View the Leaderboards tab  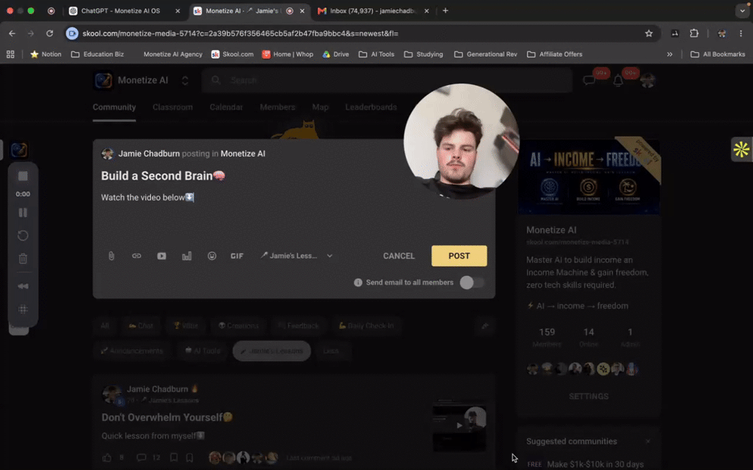pos(371,107)
